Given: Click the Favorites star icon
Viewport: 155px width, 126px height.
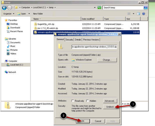Looking at the screenshot, I should (6, 20).
